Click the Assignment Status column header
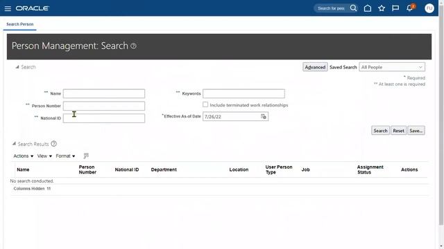 (370, 169)
